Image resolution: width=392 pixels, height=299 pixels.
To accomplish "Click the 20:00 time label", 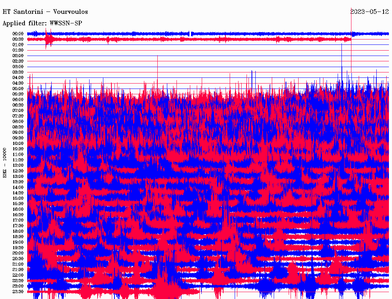I will click(18, 253).
